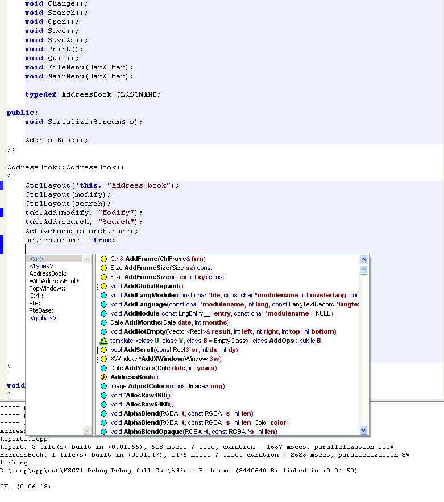The width and height of the screenshot is (444, 502).
Task: Select the <all> scope filter
Action: (x=37, y=259)
